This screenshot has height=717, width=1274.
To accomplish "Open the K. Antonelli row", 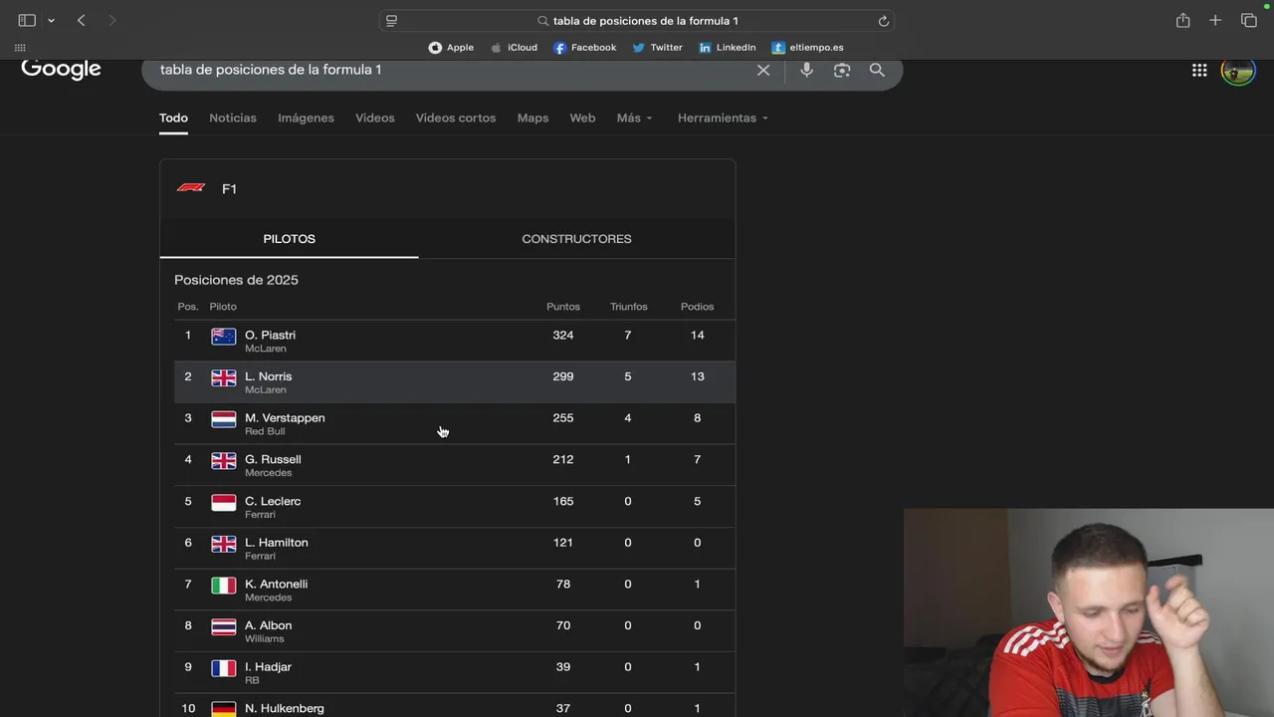I will click(x=455, y=590).
